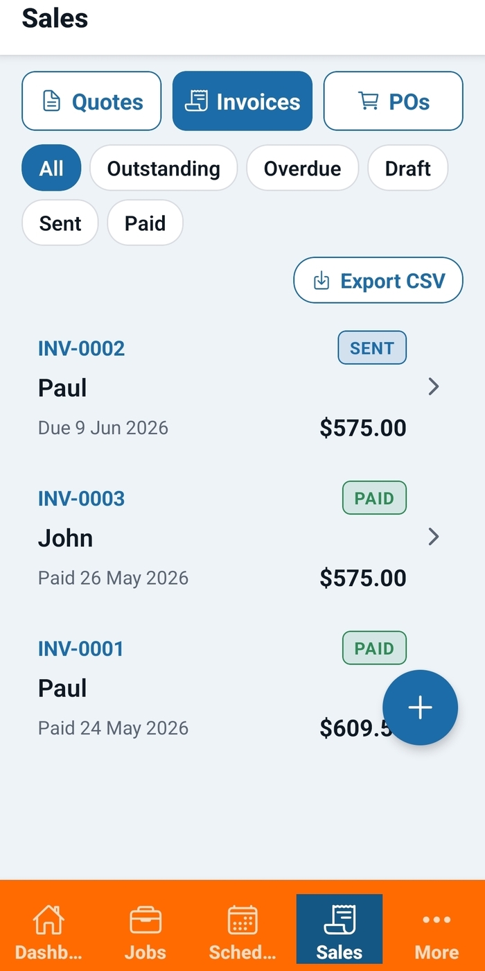Filter invoices by Outstanding
Viewport: 485px width, 971px height.
(x=164, y=168)
